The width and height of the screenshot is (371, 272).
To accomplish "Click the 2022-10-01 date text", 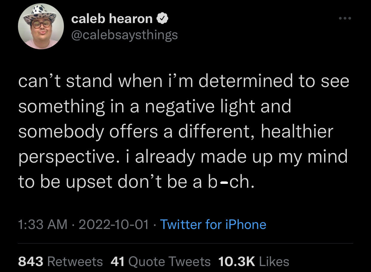I will 114,224.
